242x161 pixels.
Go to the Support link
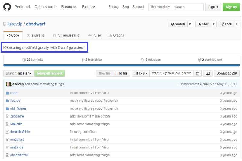(x=138, y=7)
